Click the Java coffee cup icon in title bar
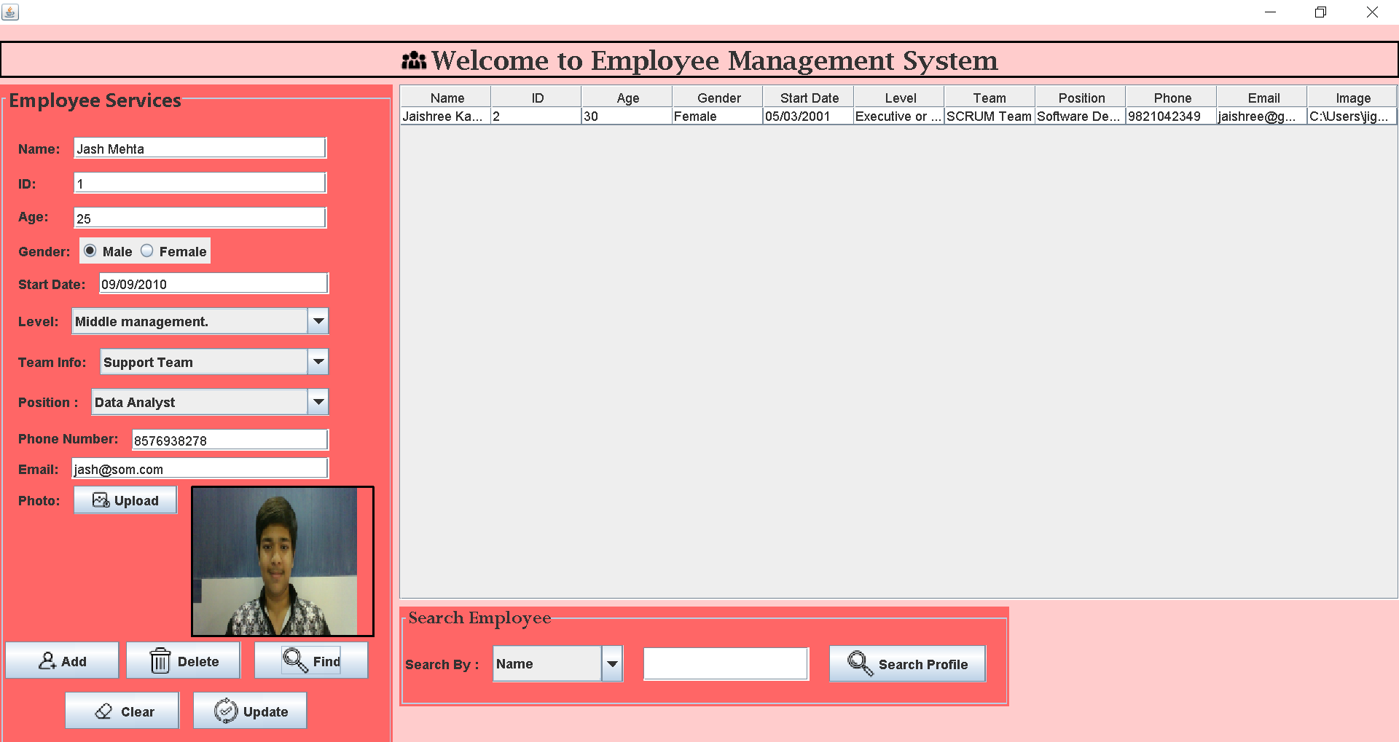Screen dimensions: 1399x742 pos(10,12)
